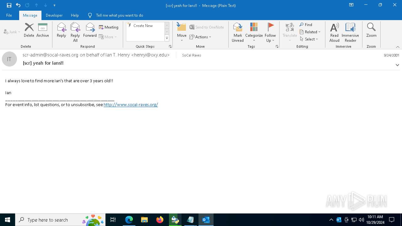
Task: Open Tags dialog launcher
Action: pyautogui.click(x=277, y=46)
